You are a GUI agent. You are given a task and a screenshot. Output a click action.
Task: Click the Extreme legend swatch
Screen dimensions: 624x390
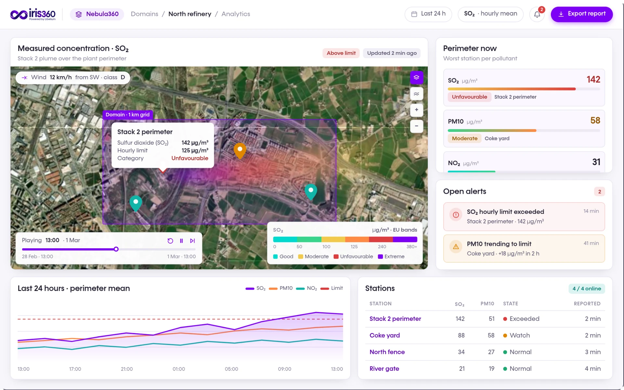[x=380, y=257]
